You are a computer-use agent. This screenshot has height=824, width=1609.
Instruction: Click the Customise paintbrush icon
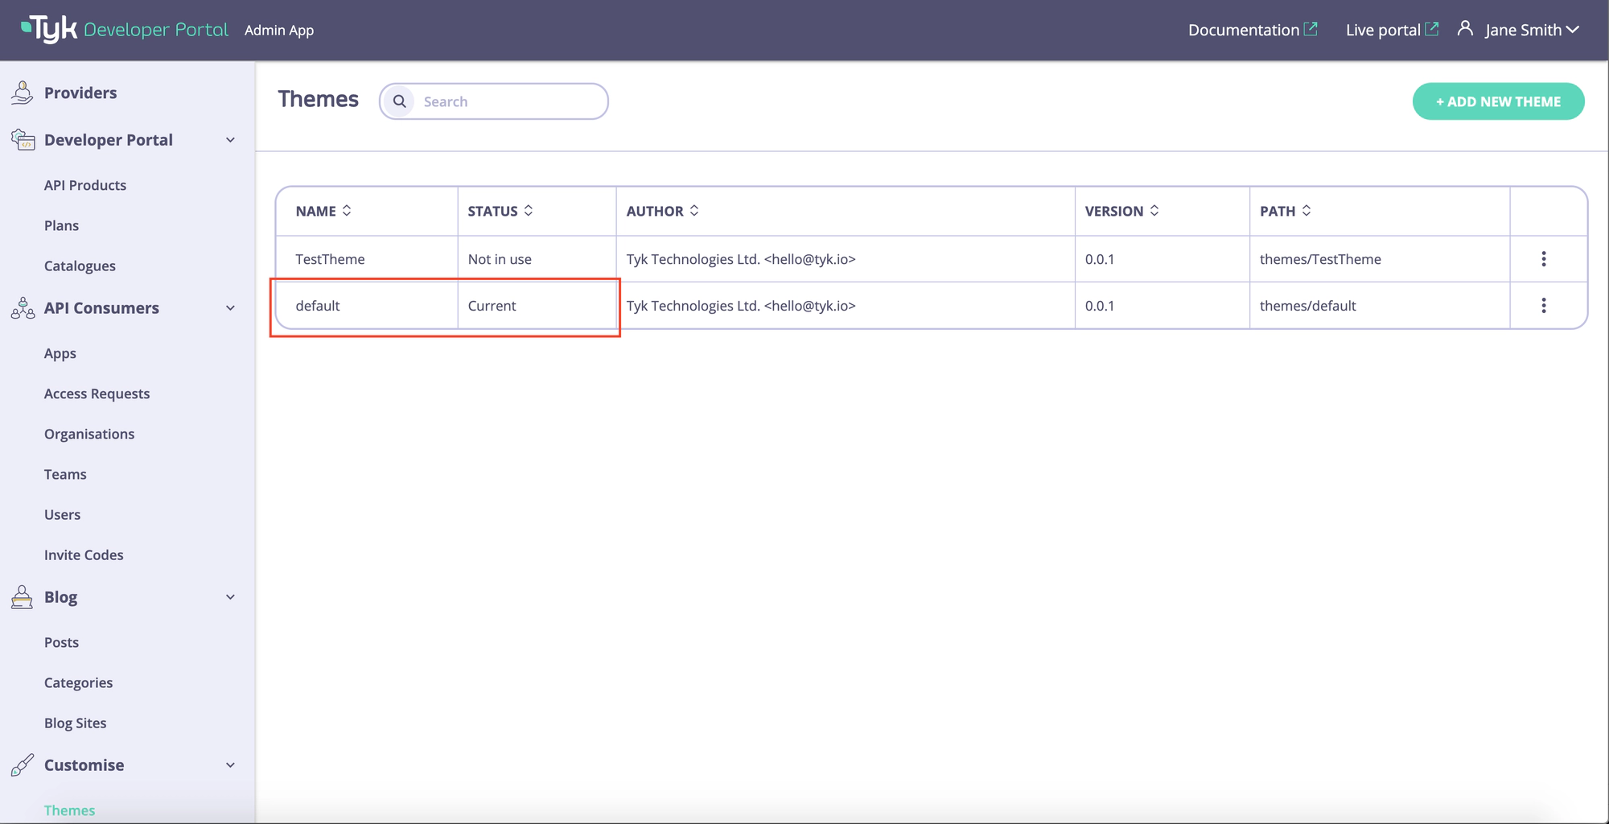23,764
